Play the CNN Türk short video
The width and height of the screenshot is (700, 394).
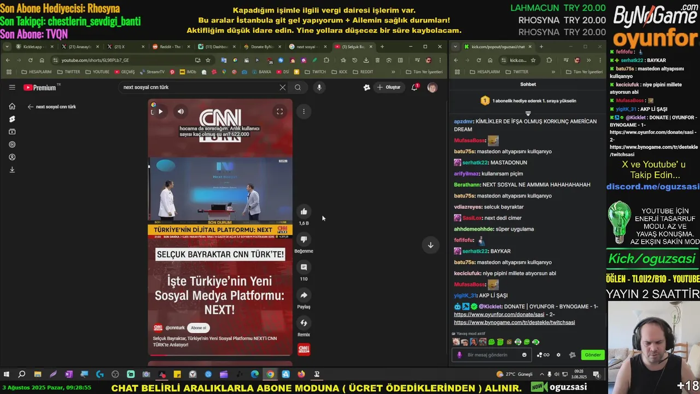pyautogui.click(x=160, y=112)
